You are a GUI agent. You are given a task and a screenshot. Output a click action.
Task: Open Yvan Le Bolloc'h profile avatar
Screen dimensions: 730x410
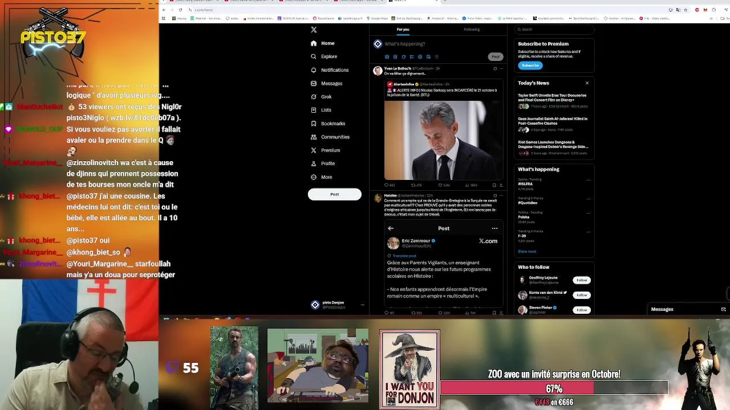click(377, 71)
